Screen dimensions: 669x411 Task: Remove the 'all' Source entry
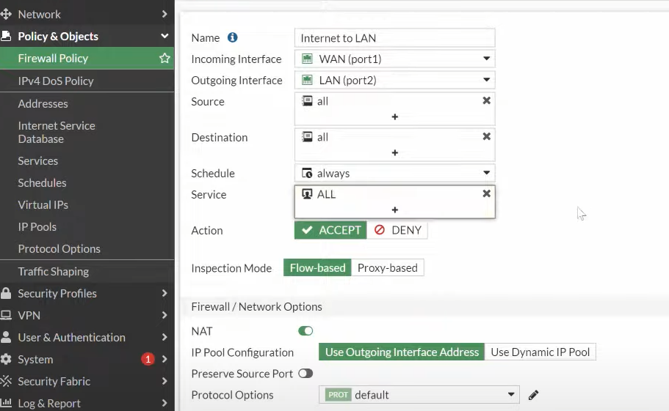[x=486, y=101]
